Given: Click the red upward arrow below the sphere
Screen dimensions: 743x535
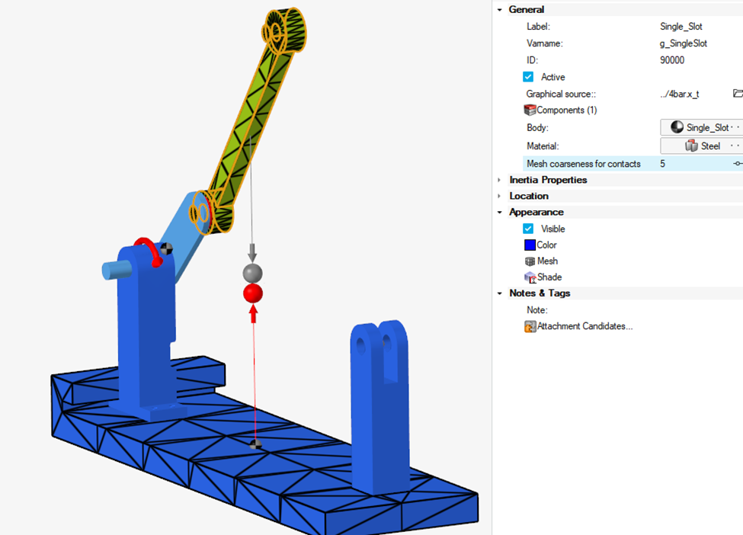Looking at the screenshot, I should [x=254, y=314].
